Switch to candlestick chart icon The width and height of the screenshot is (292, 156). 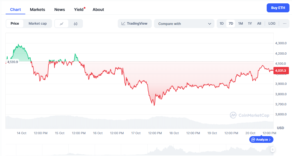coord(76,24)
